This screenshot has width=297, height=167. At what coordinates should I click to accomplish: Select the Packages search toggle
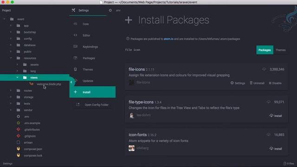coord(265,50)
